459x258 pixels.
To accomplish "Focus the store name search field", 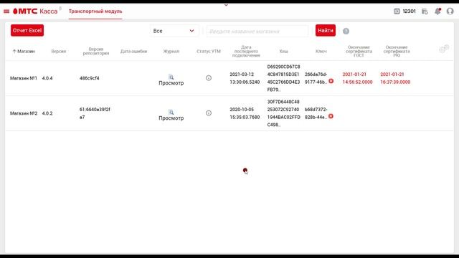I will click(257, 31).
